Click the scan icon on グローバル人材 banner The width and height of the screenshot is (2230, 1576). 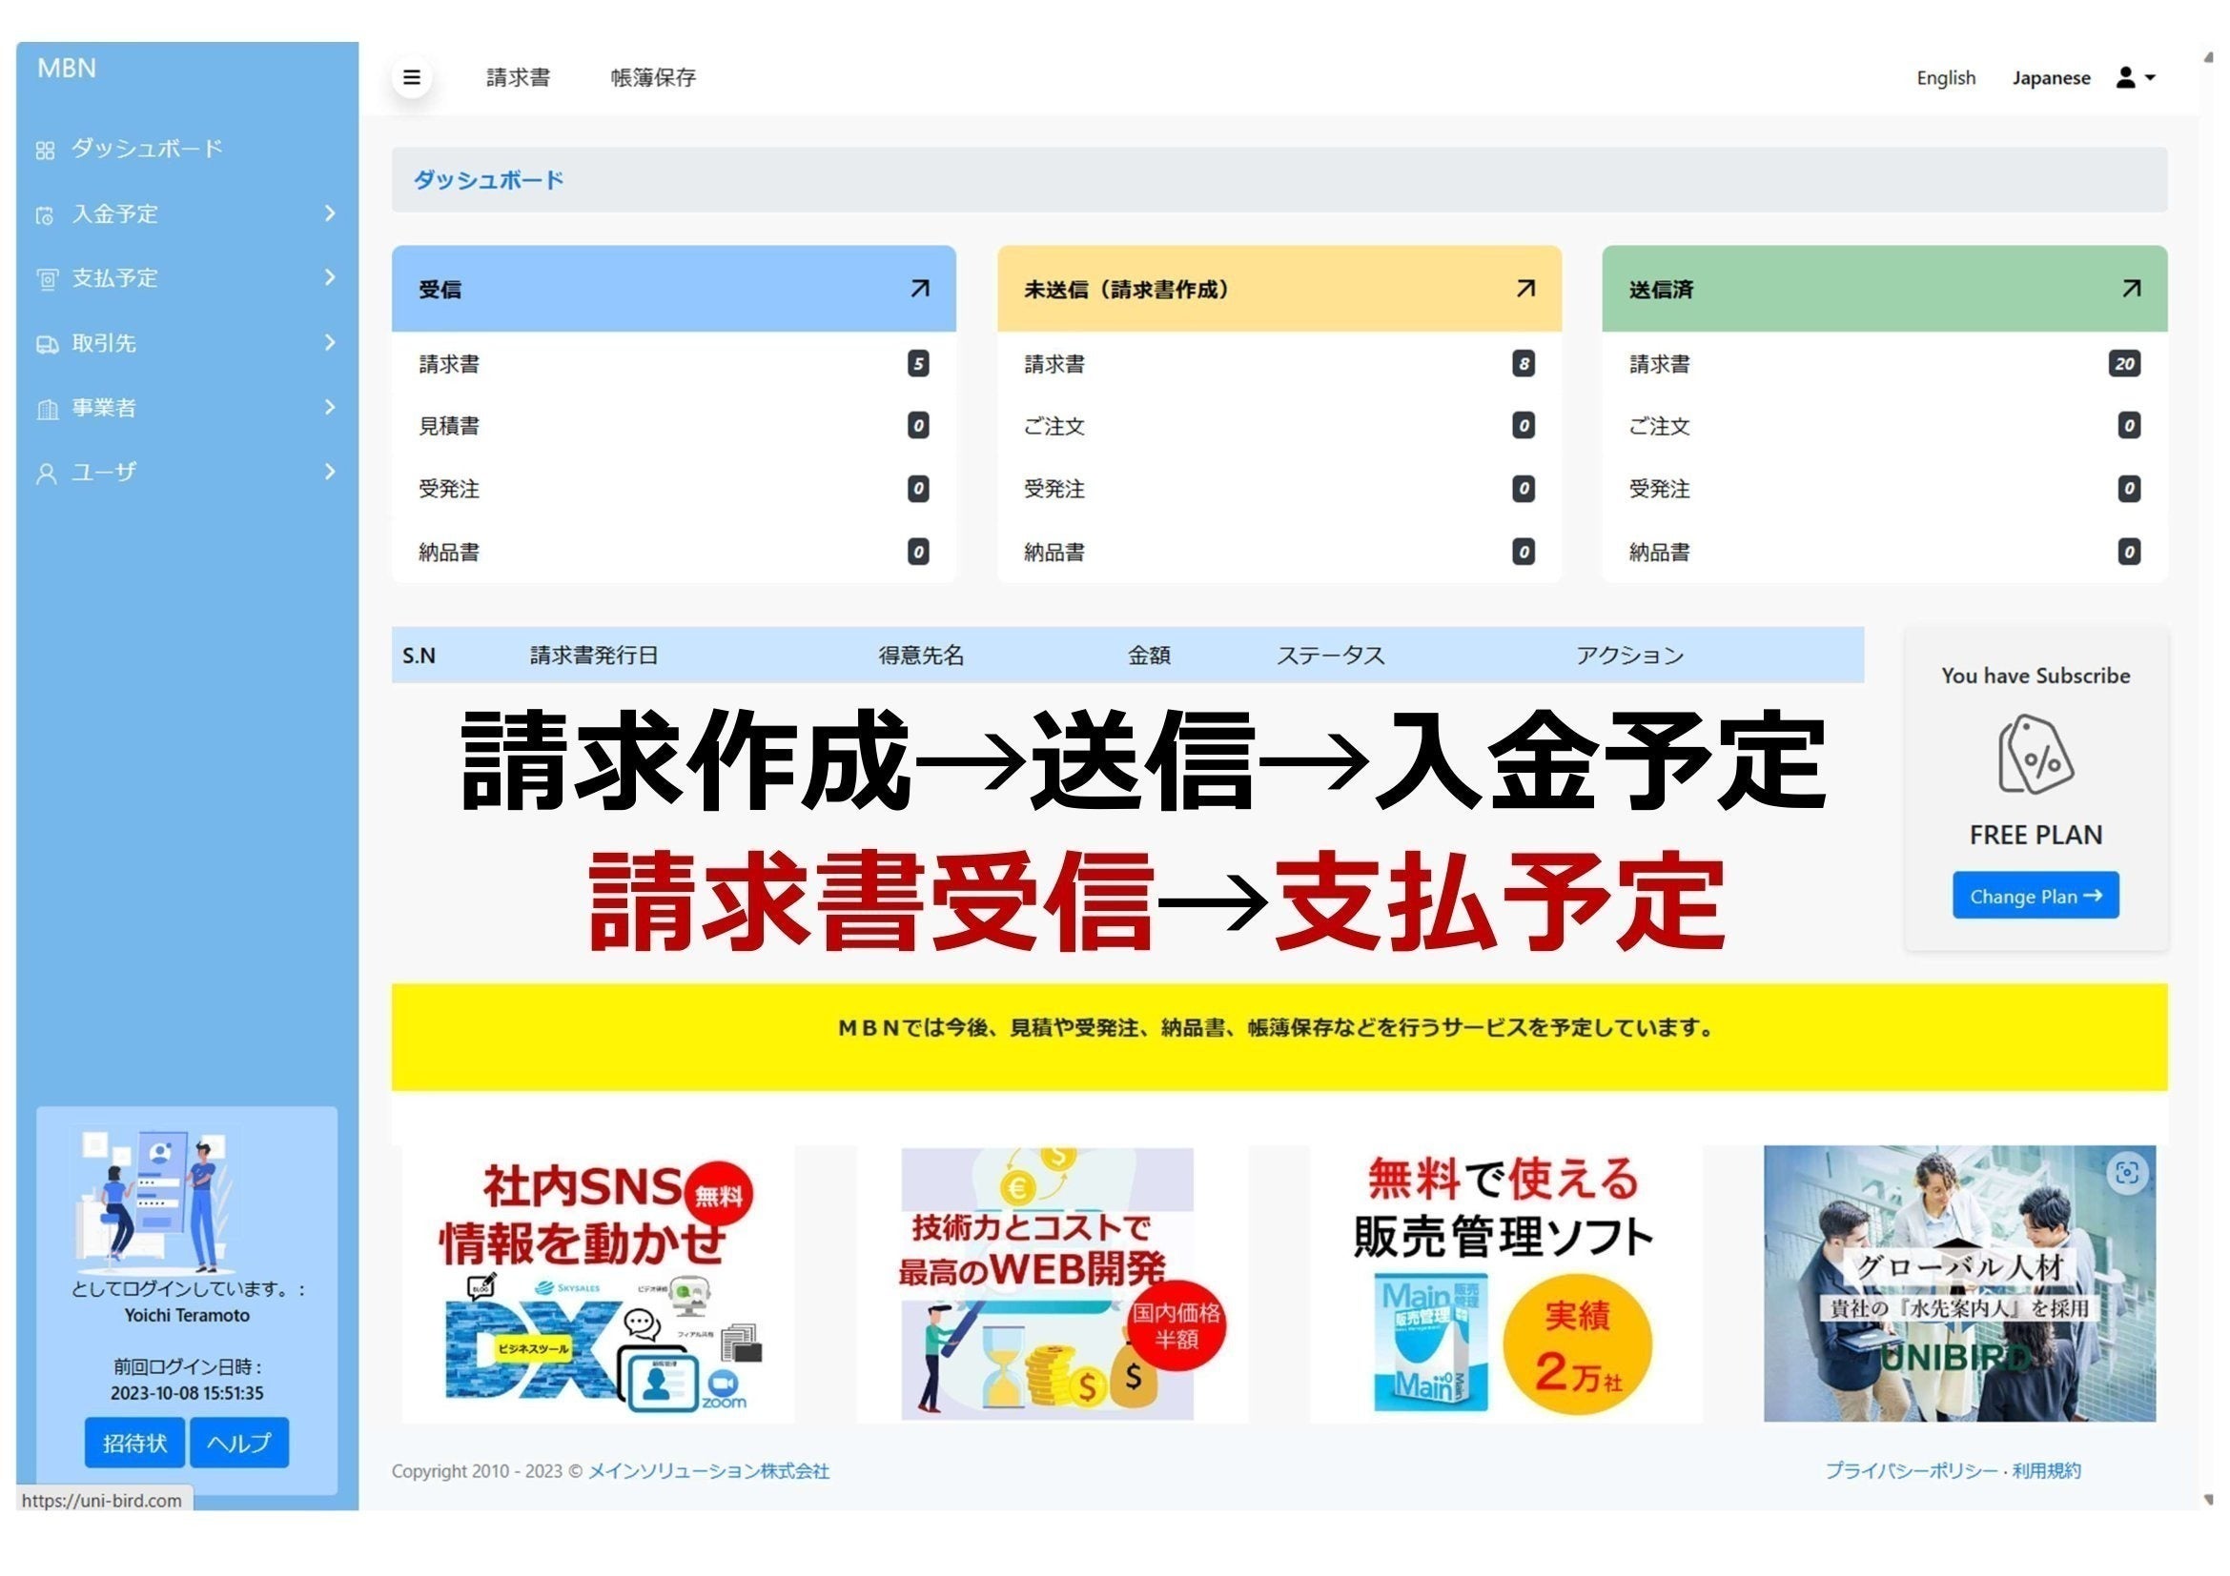pyautogui.click(x=2126, y=1172)
